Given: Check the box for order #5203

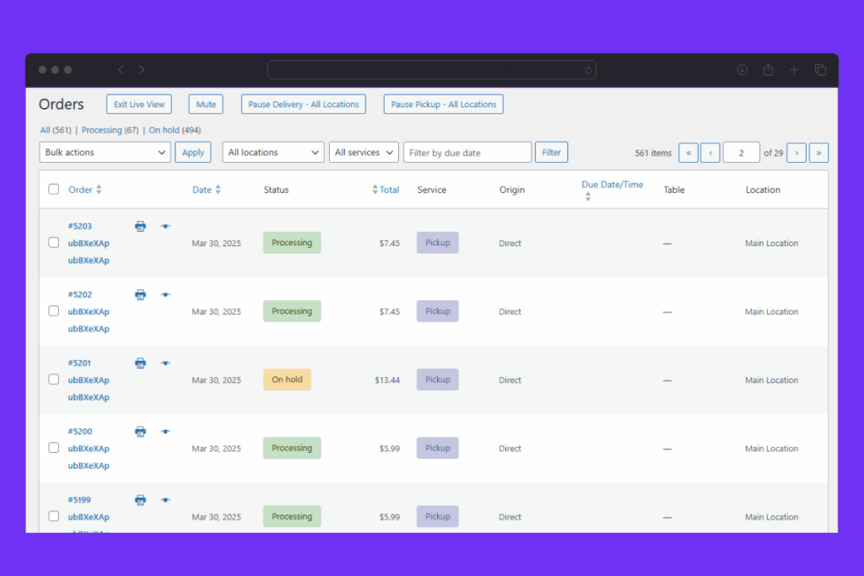Looking at the screenshot, I should pyautogui.click(x=54, y=243).
